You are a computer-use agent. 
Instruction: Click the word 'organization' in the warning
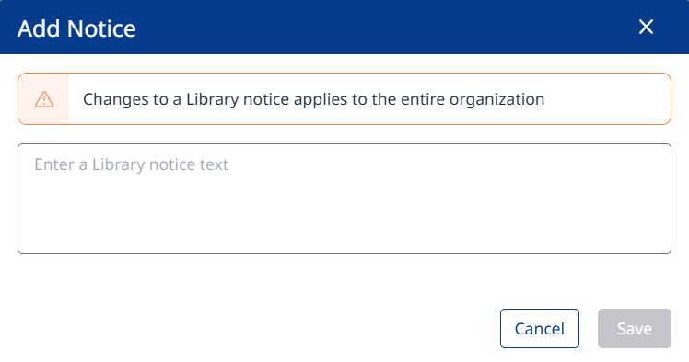pos(497,100)
